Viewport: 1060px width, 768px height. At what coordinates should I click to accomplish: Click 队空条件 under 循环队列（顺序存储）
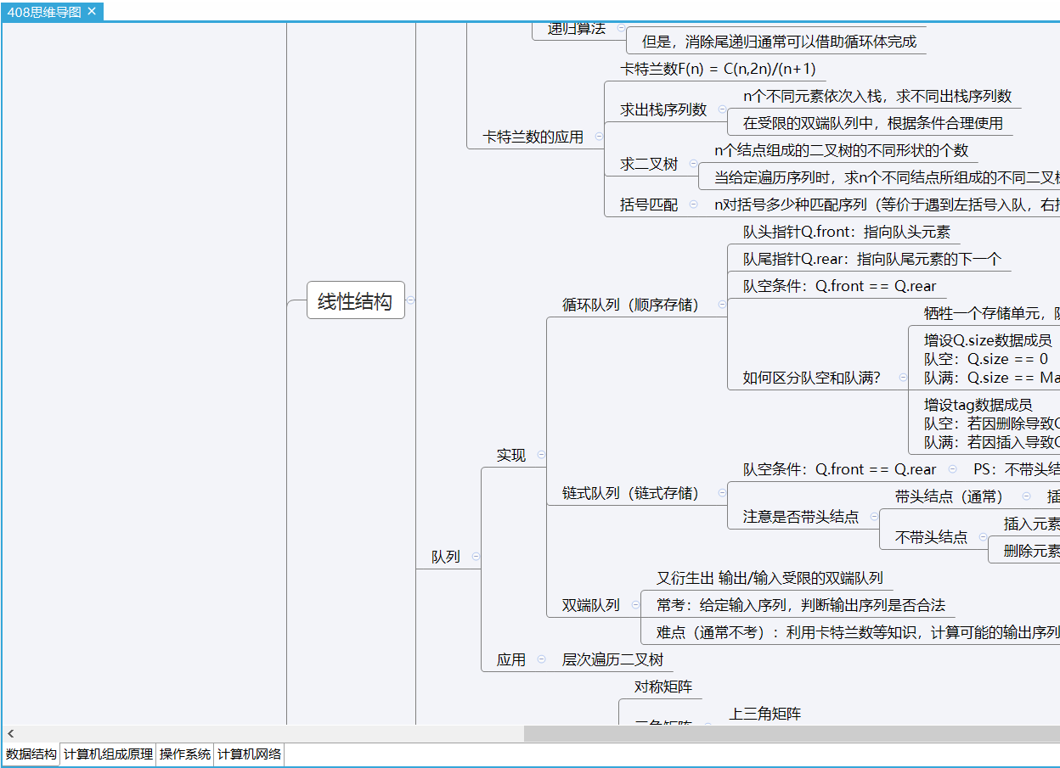pyautogui.click(x=839, y=286)
